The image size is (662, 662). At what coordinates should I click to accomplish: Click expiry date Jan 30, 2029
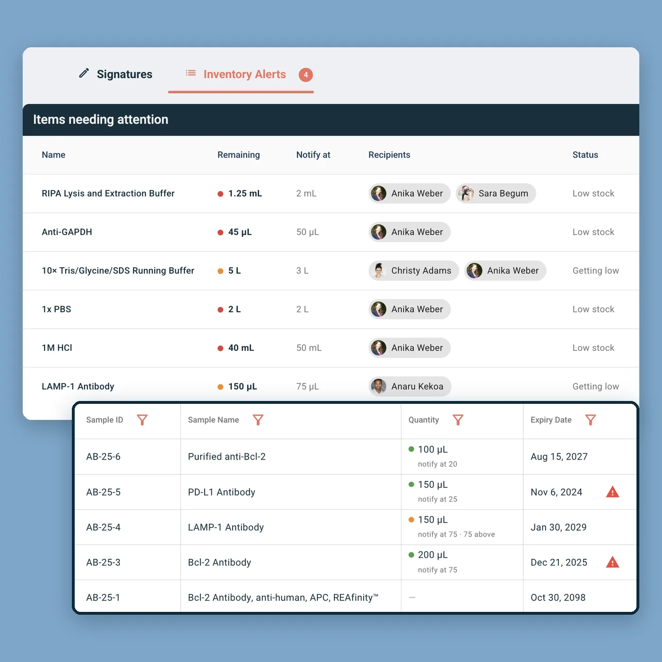pos(558,527)
